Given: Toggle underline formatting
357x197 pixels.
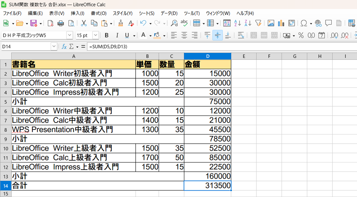Looking at the screenshot, I should click(x=127, y=35).
